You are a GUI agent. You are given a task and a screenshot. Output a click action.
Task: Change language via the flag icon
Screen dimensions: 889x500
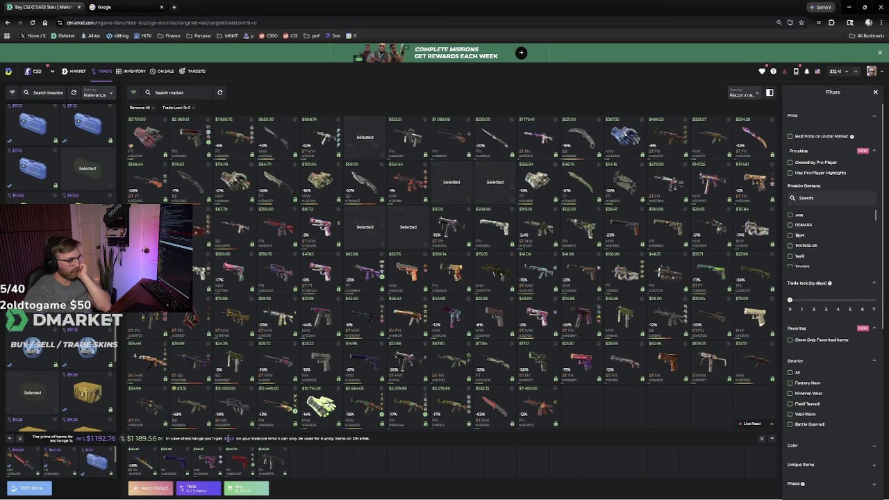[x=817, y=71]
